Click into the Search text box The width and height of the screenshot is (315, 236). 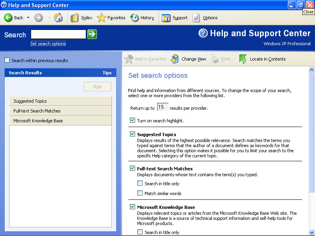58,34
